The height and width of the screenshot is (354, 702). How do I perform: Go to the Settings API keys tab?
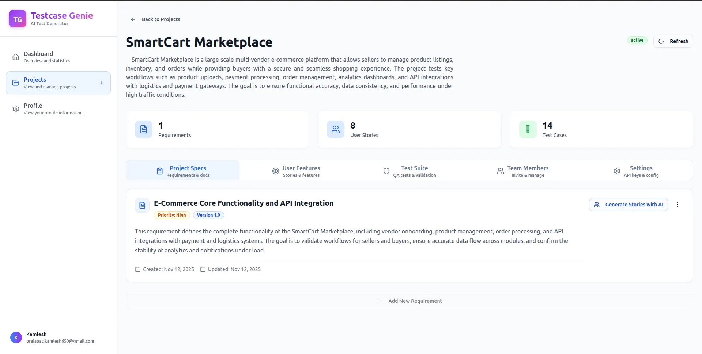tap(636, 171)
